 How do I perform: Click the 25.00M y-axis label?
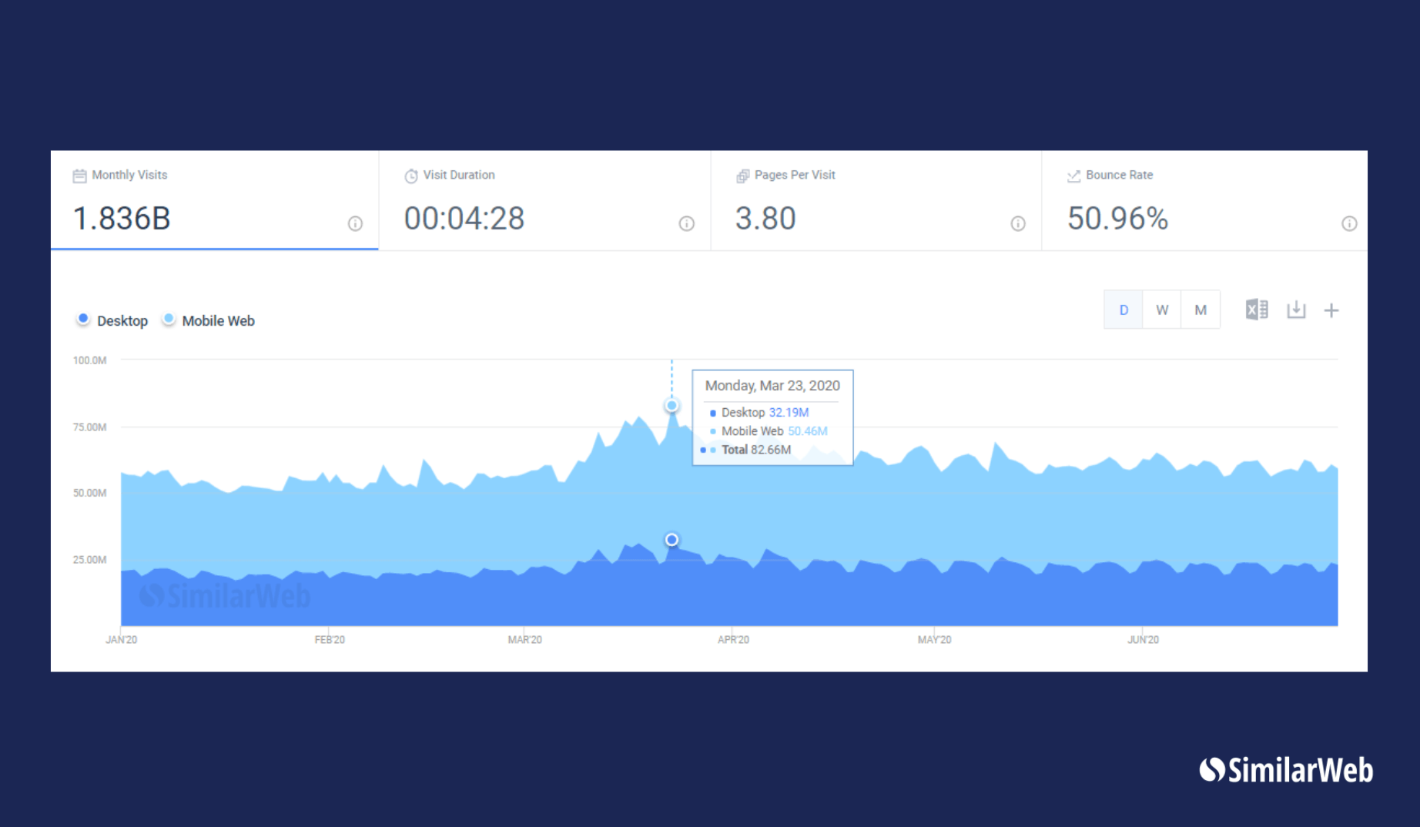coord(89,560)
